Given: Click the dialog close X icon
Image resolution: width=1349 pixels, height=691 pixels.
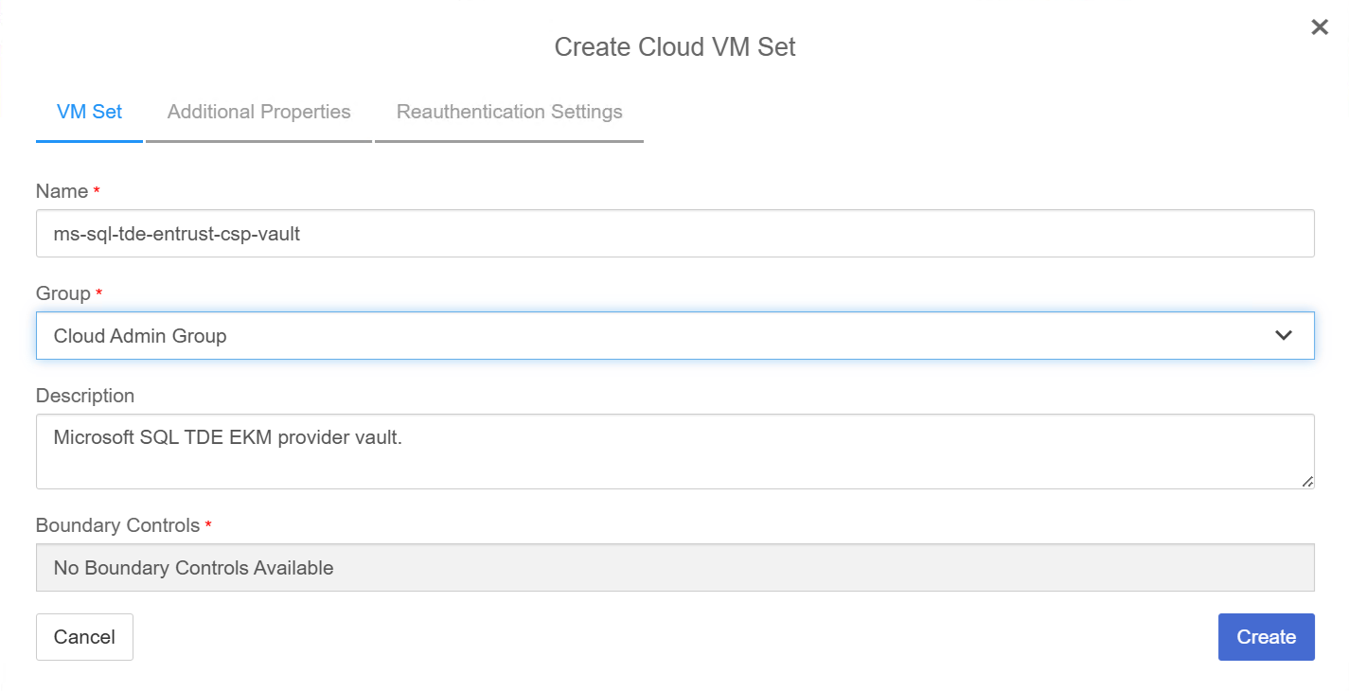Looking at the screenshot, I should (1320, 27).
